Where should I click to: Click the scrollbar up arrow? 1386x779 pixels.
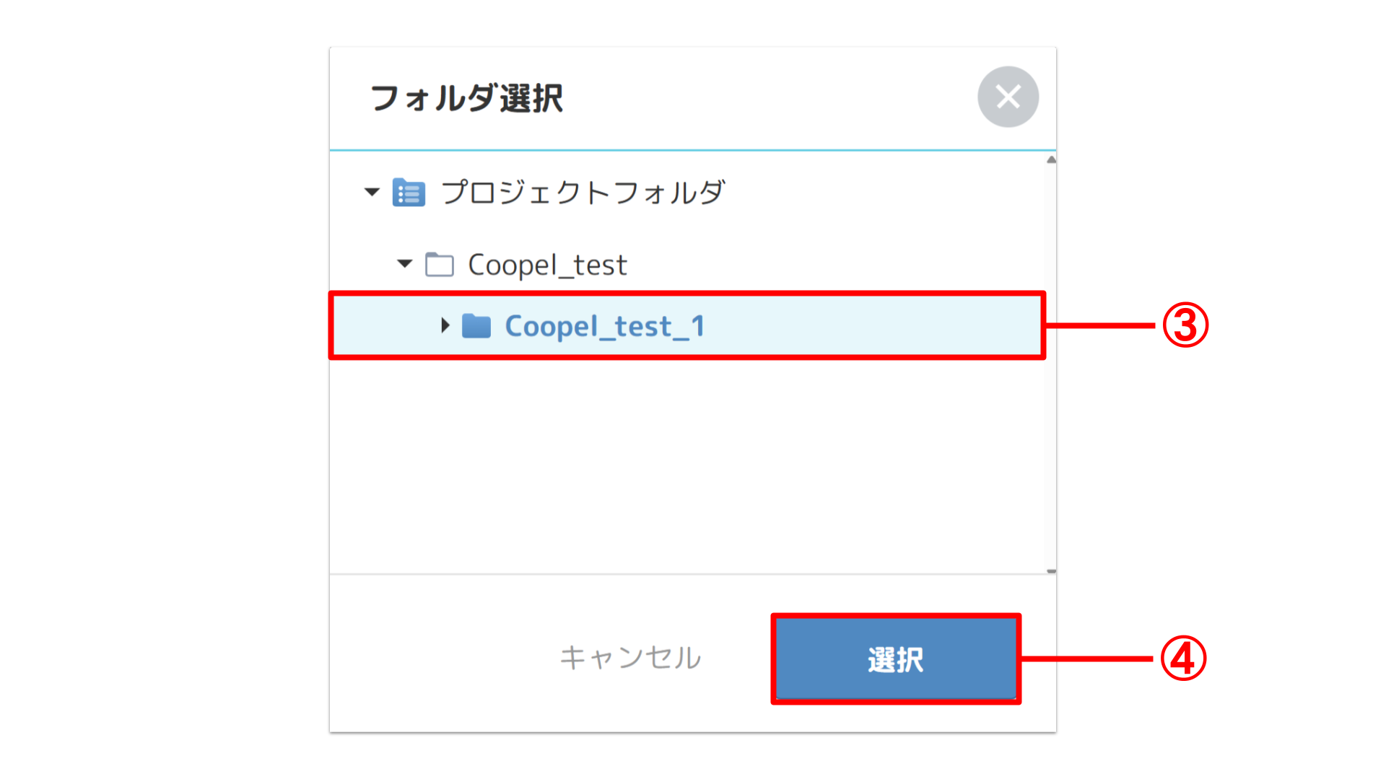pos(1051,159)
